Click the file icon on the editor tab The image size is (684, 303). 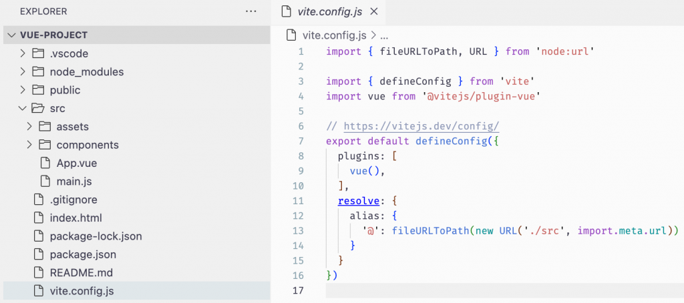pyautogui.click(x=286, y=12)
